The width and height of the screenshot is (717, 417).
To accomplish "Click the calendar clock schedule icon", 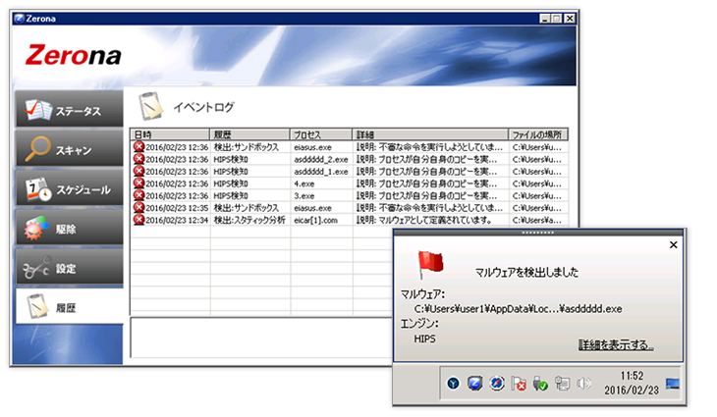I will click(38, 188).
